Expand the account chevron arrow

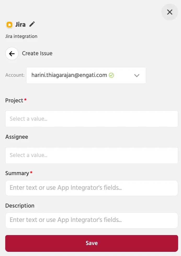137,75
